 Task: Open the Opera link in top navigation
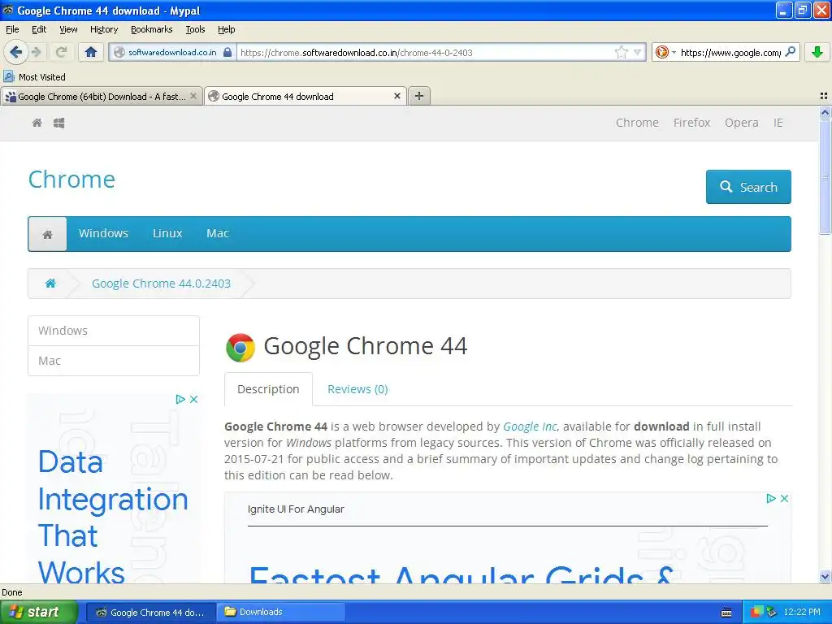point(741,123)
